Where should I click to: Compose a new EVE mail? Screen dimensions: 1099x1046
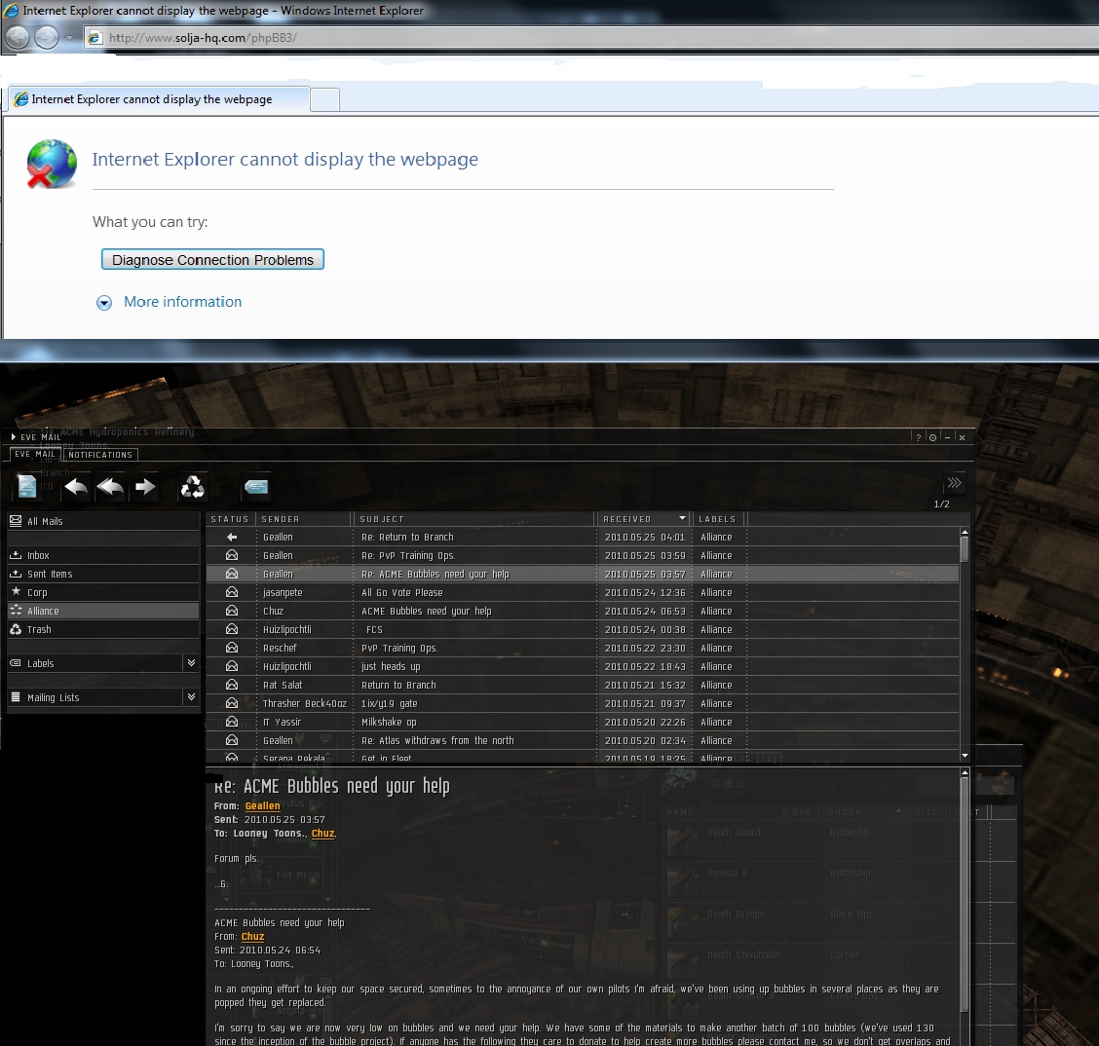coord(26,486)
